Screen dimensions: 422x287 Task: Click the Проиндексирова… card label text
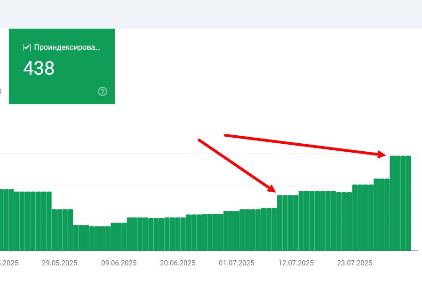coord(67,47)
